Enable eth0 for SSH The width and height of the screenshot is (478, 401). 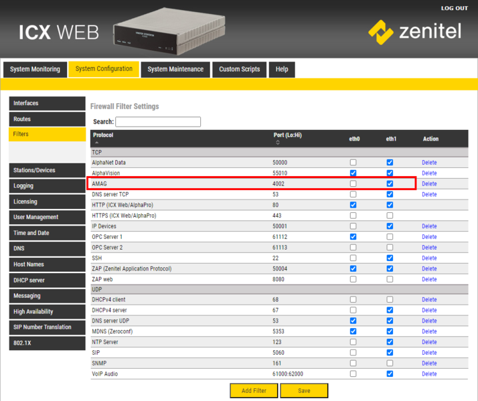pyautogui.click(x=353, y=258)
